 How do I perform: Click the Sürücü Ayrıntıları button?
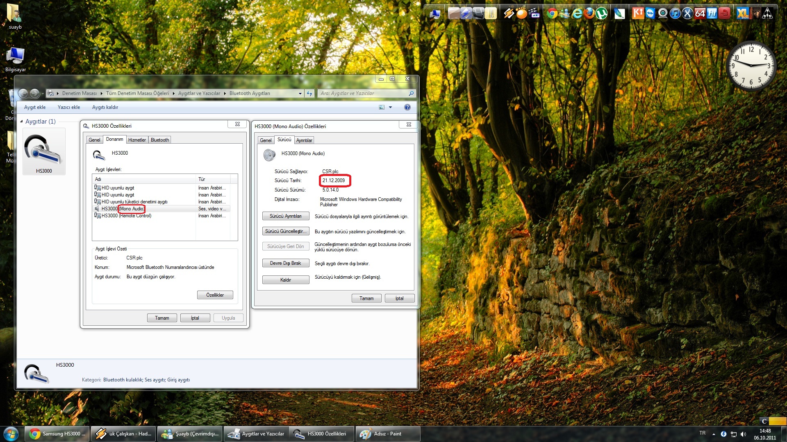(x=286, y=216)
